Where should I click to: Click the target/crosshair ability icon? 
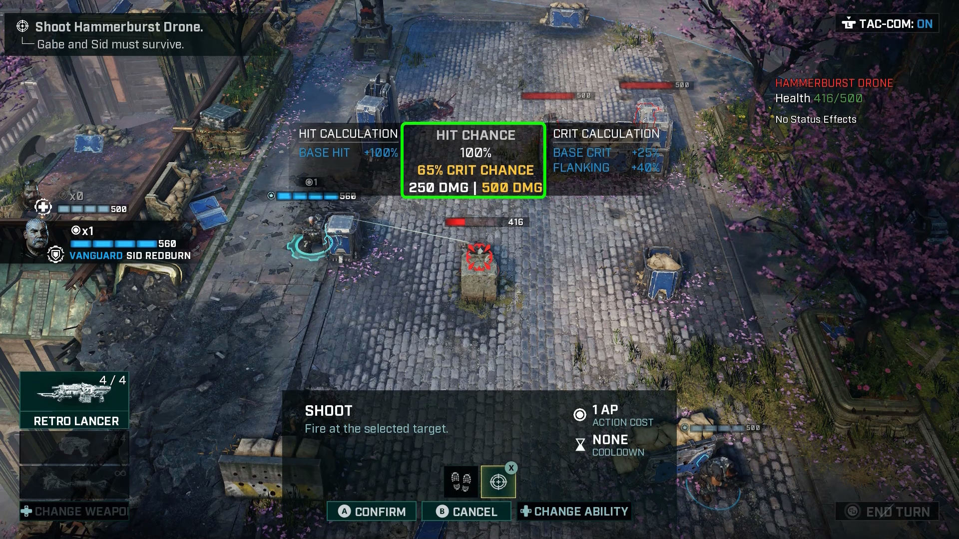497,481
